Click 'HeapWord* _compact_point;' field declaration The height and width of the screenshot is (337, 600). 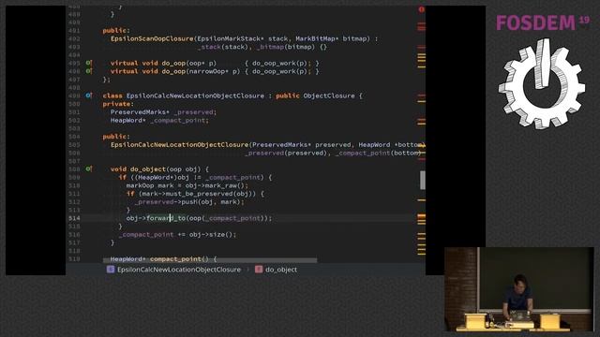(x=159, y=121)
